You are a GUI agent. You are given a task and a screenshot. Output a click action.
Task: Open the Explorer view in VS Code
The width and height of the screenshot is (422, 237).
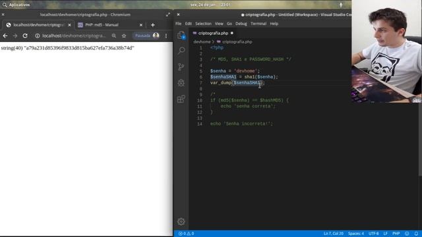point(181,35)
